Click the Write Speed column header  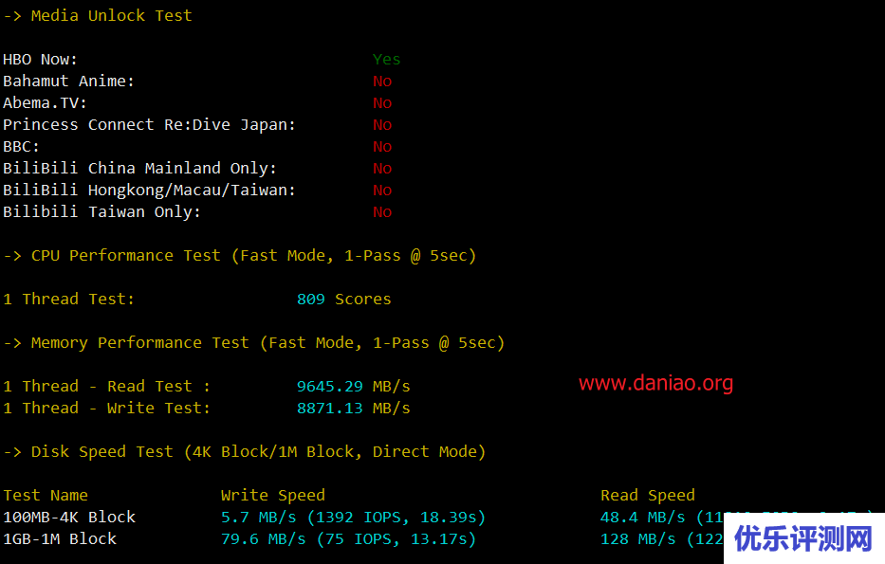(x=272, y=495)
